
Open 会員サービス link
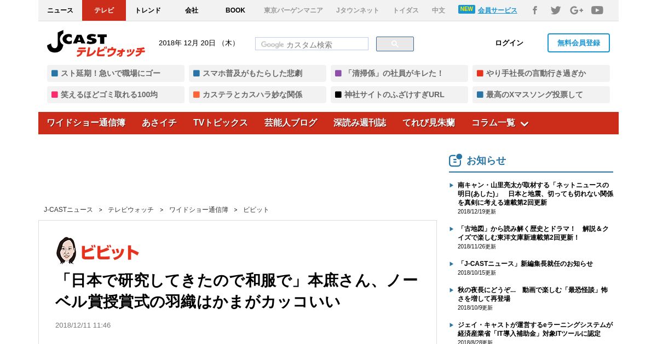point(497,10)
